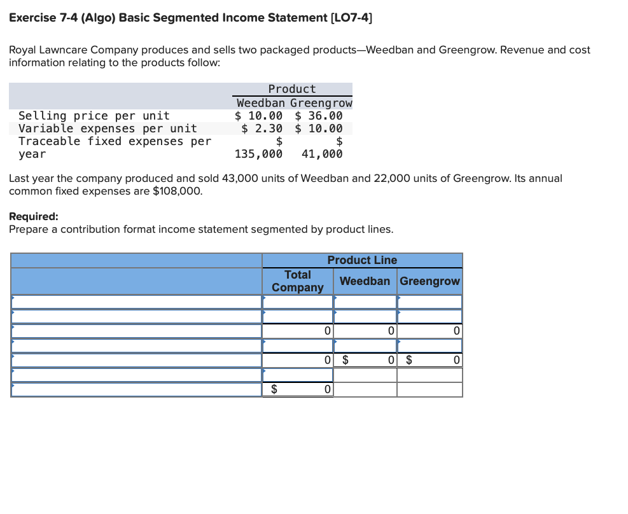Click first-row Weedban input cell
The image size is (628, 514).
pyautogui.click(x=365, y=302)
